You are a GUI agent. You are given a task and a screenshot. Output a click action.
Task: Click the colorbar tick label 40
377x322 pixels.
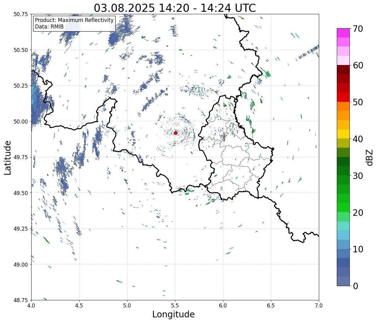[x=358, y=139]
